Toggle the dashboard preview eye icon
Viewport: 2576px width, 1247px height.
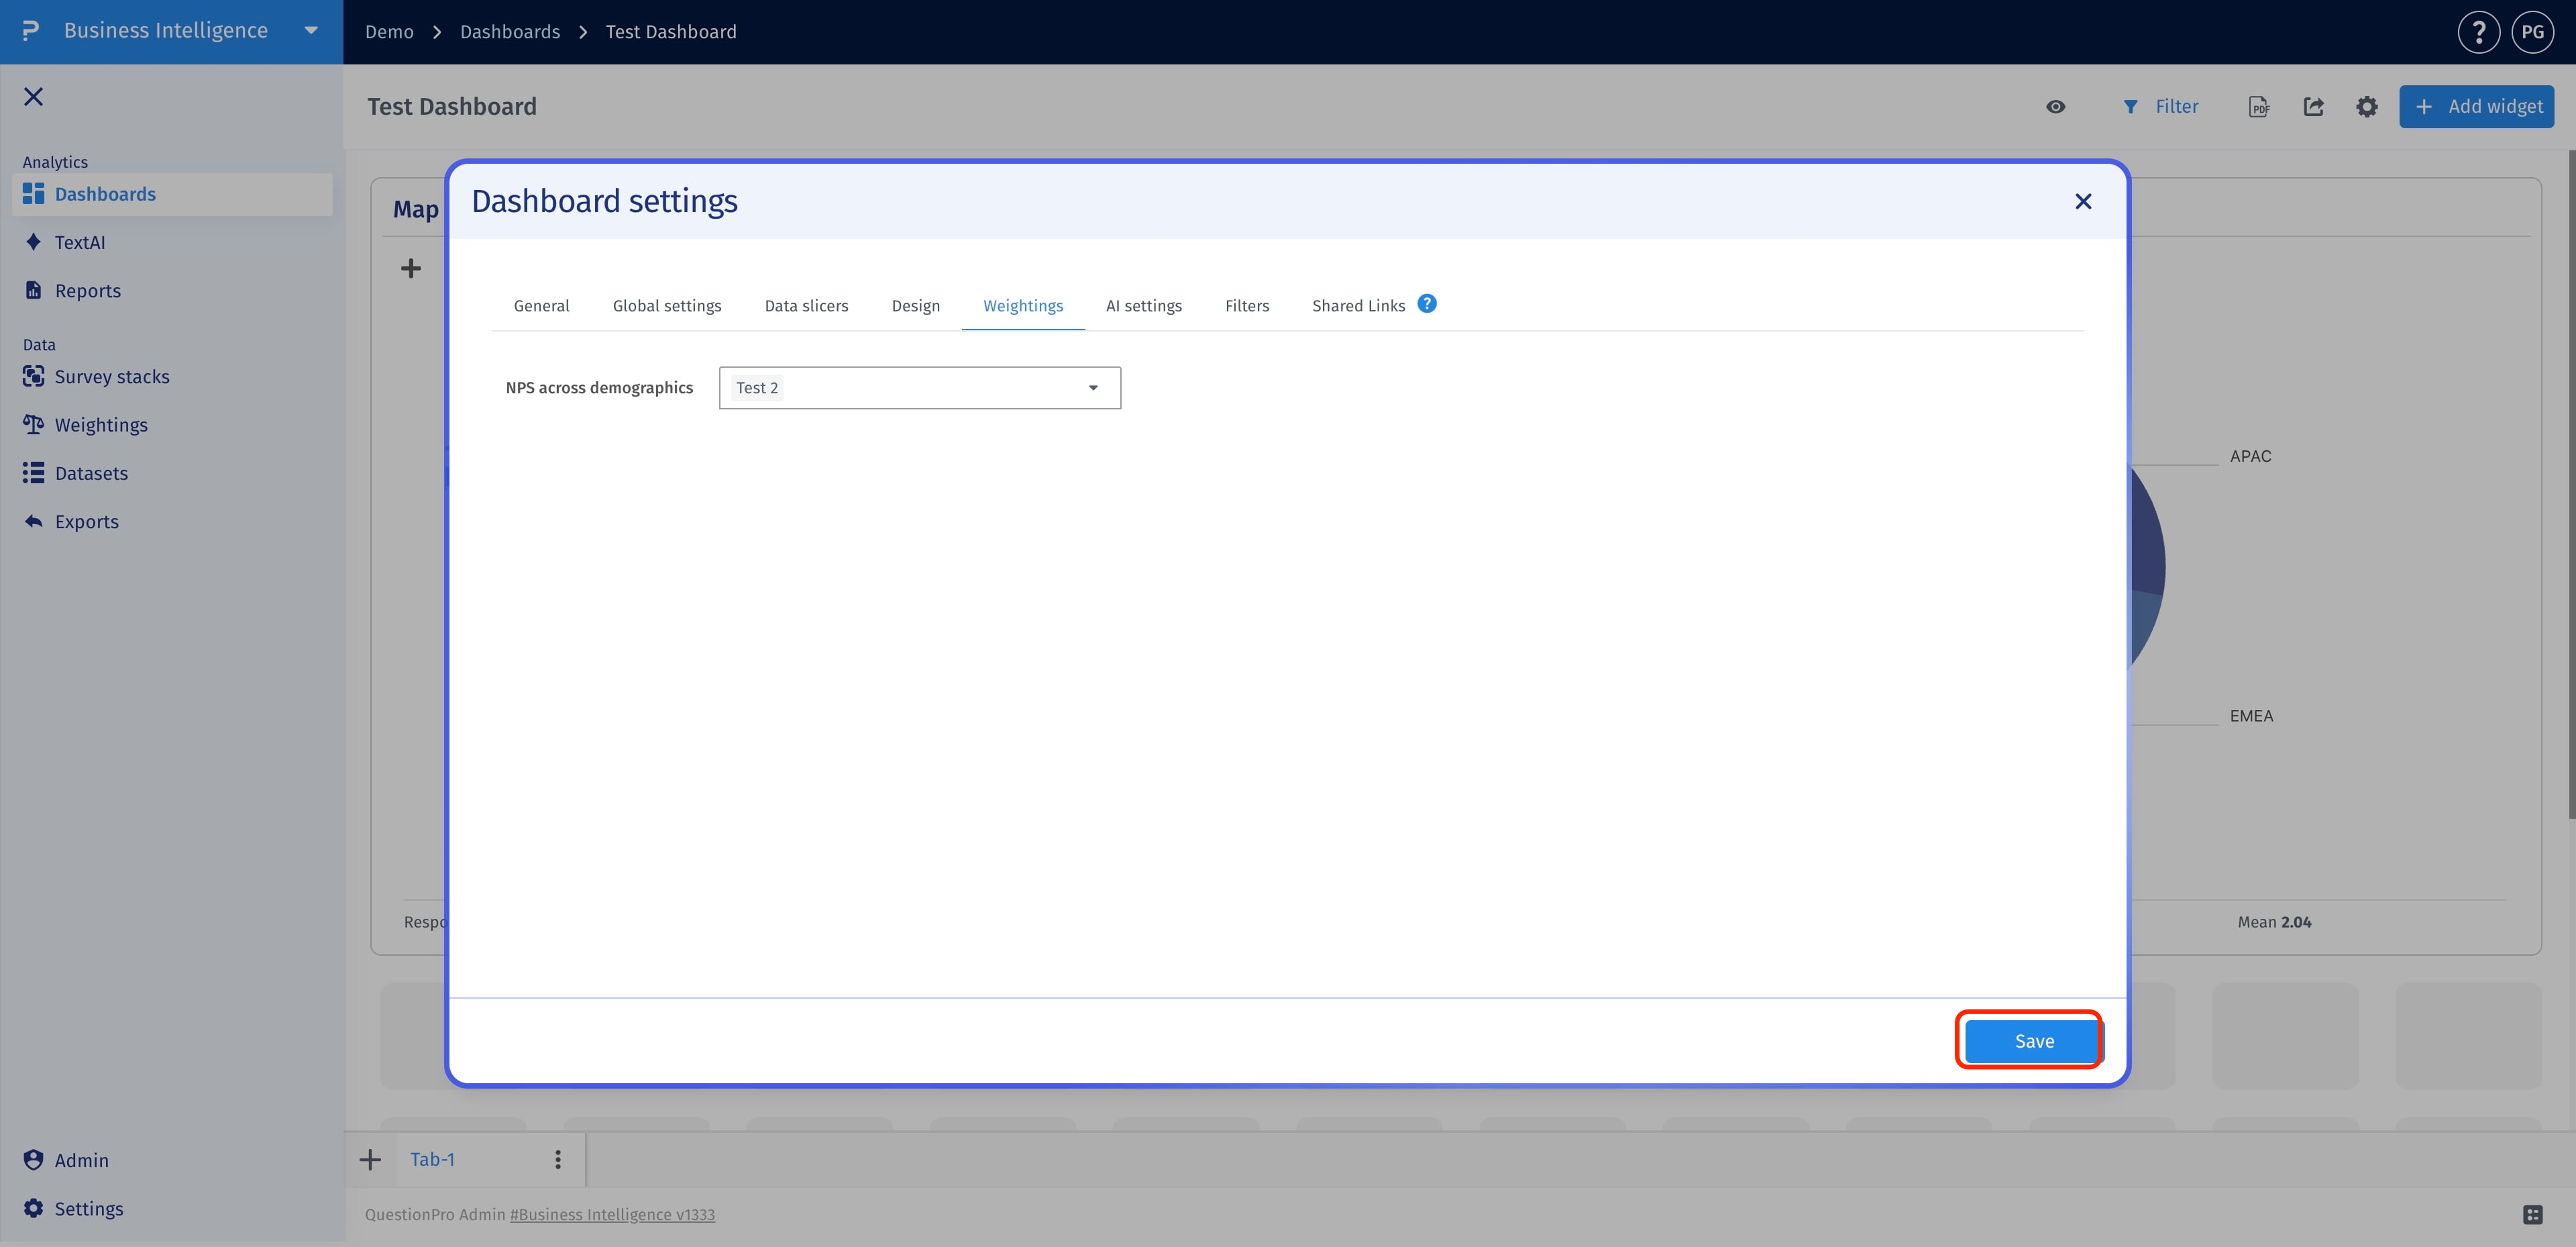tap(2055, 106)
